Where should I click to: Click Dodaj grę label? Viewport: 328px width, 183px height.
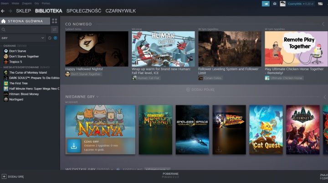pyautogui.click(x=16, y=177)
